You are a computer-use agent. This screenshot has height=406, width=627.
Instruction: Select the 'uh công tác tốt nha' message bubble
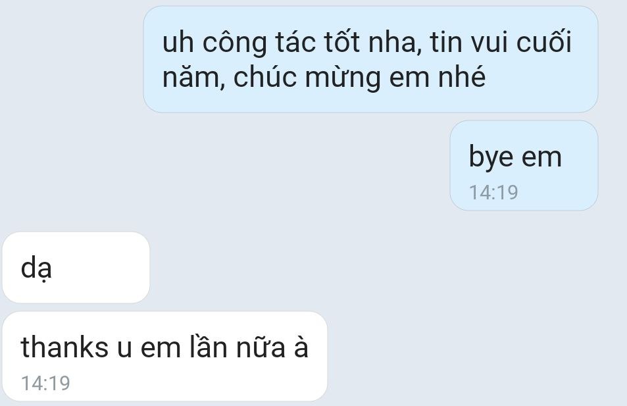click(x=370, y=59)
